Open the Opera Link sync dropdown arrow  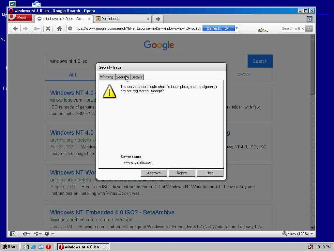(x=29, y=234)
